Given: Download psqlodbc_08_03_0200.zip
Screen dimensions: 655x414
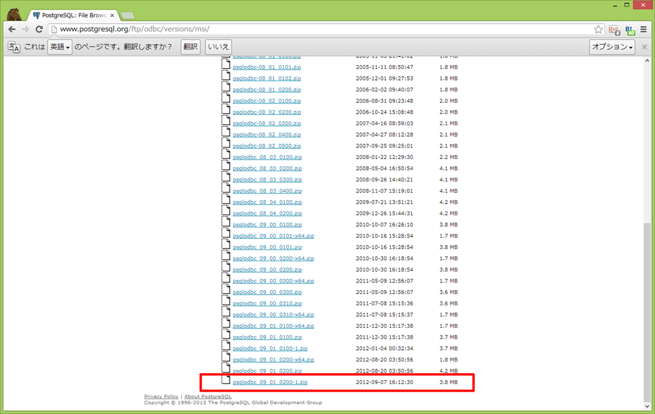Looking at the screenshot, I should click(267, 168).
